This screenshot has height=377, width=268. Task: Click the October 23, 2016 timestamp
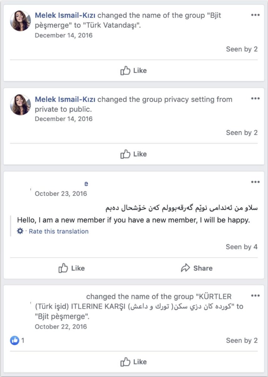[61, 194]
